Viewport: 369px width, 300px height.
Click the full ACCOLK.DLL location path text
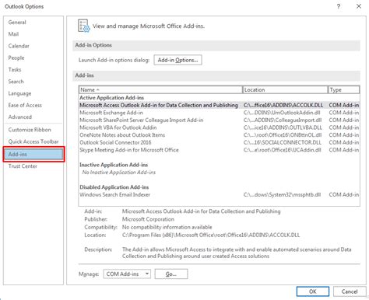click(x=211, y=235)
